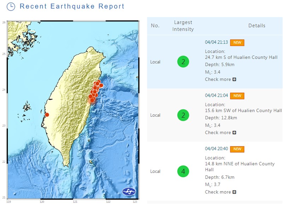Click the clock icon beside Recent Earthquake Report

click(11, 6)
